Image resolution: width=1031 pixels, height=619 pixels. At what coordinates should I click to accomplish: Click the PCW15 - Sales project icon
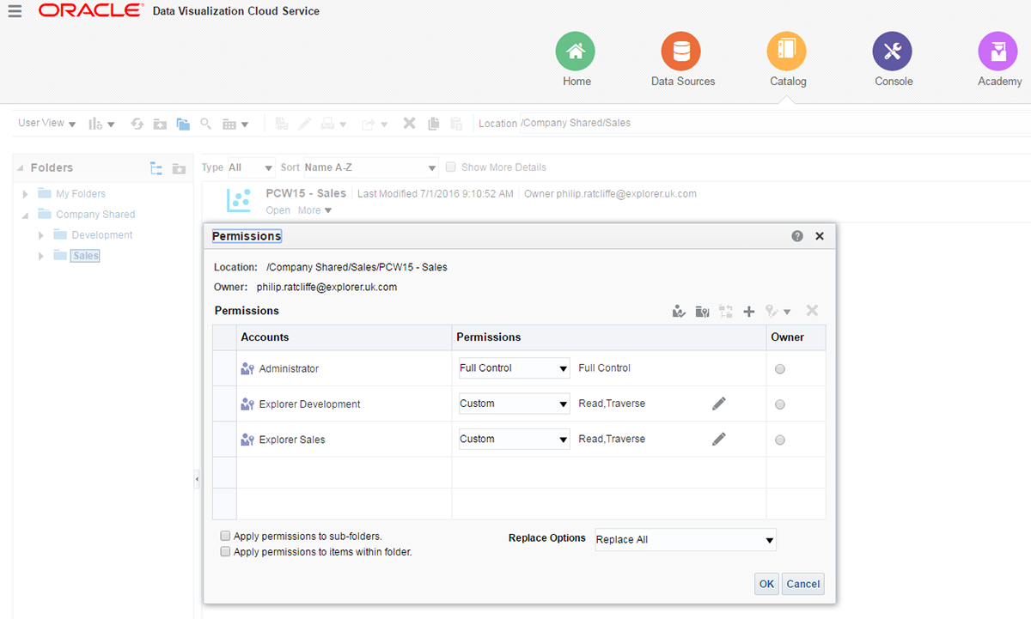click(x=239, y=200)
